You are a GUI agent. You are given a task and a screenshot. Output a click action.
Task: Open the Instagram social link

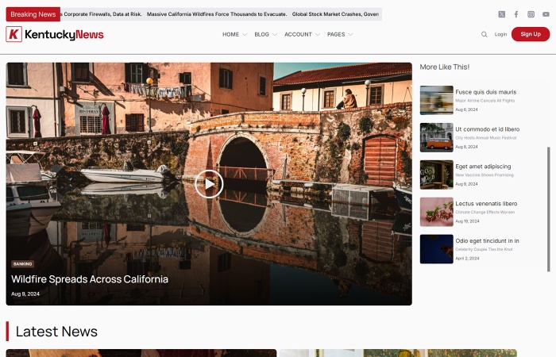[x=531, y=14]
